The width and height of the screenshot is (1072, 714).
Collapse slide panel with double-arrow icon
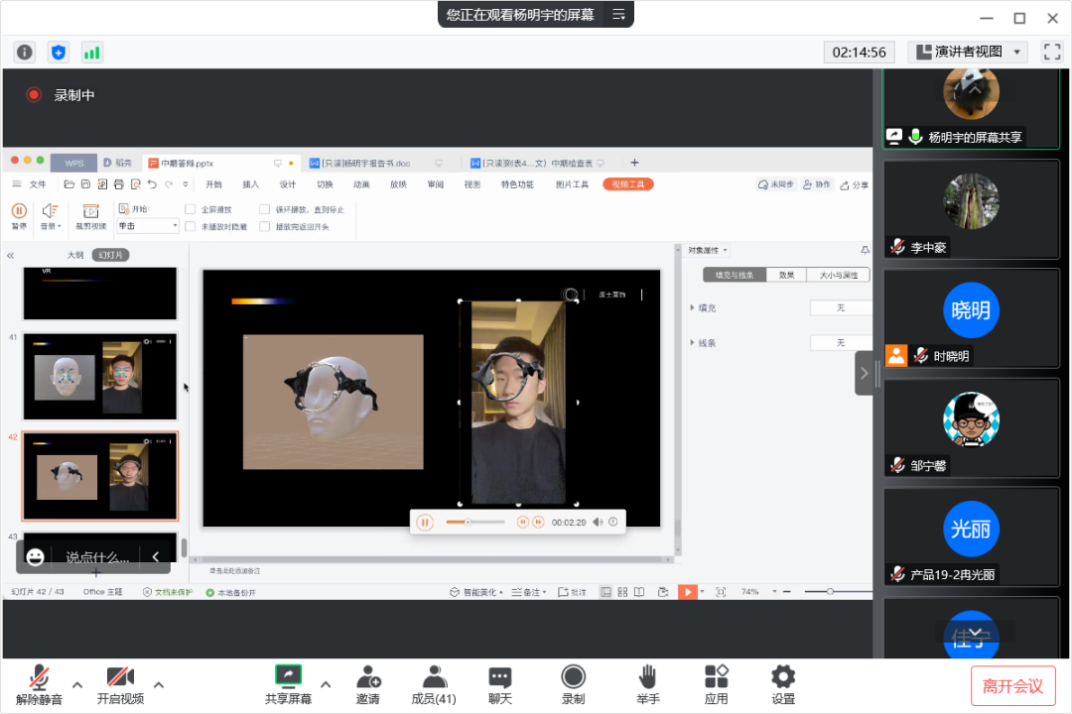pyautogui.click(x=10, y=256)
